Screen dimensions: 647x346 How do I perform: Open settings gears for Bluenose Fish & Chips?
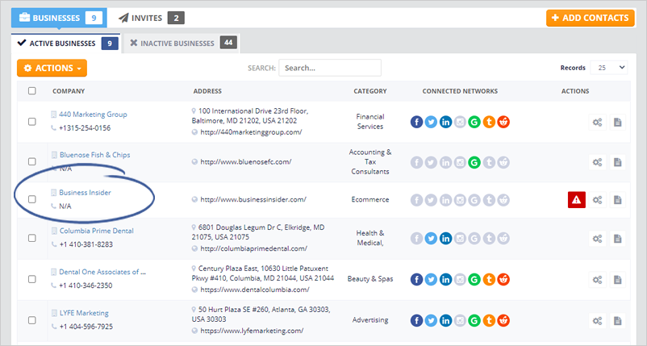point(597,162)
